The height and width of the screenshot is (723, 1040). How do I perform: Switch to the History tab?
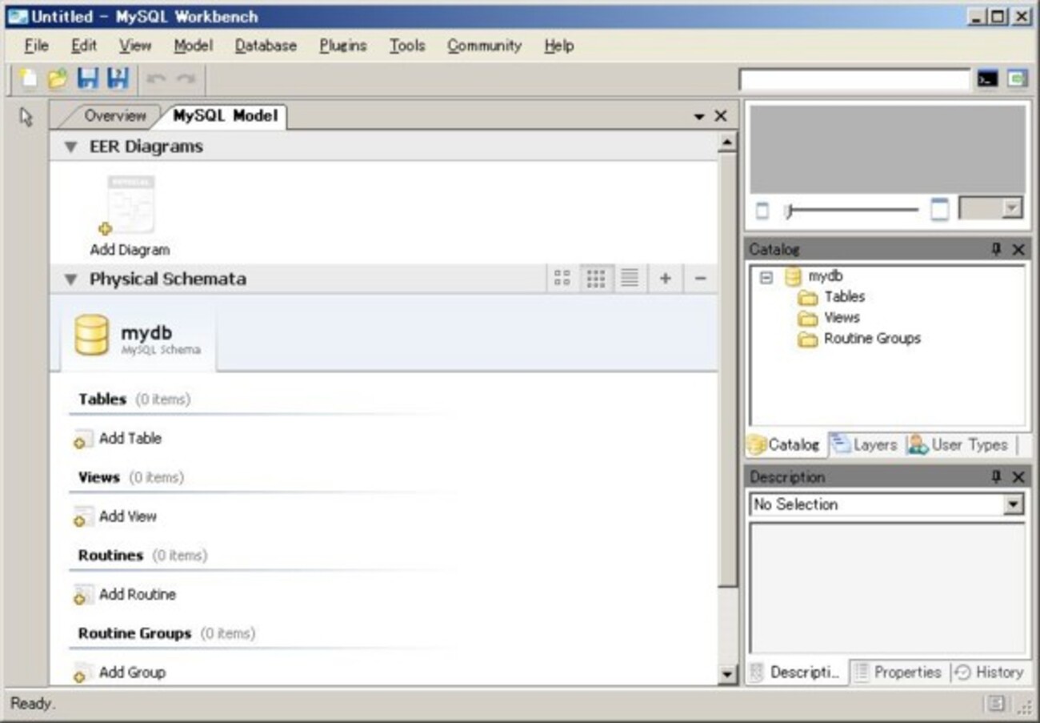point(990,673)
